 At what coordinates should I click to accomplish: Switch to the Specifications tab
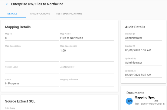pyautogui.click(x=40, y=14)
